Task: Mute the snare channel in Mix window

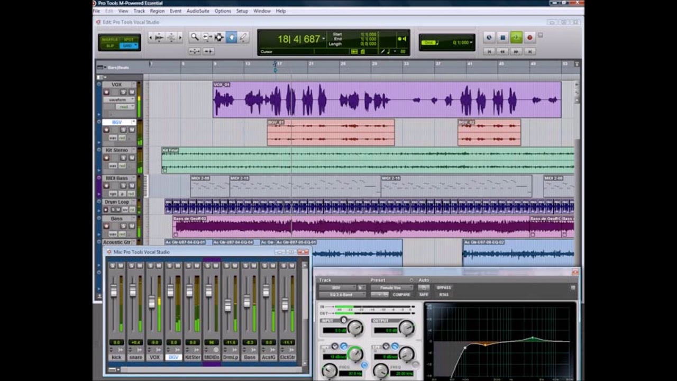Action: click(x=139, y=266)
